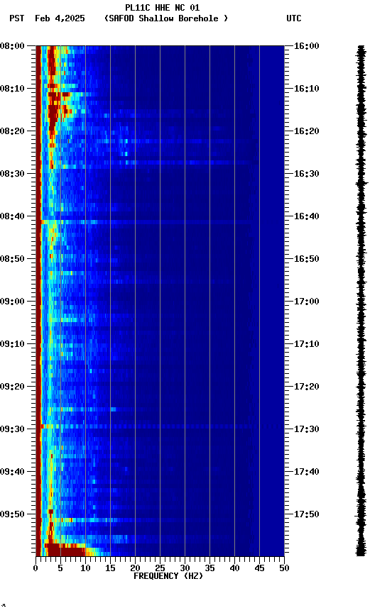Click the station title PL11C HHE NC 01
The height and width of the screenshot is (613, 392).
(163, 7)
